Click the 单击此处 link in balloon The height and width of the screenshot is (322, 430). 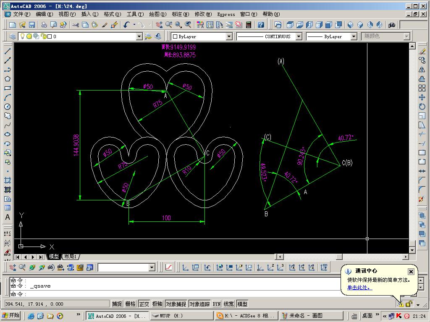pyautogui.click(x=359, y=288)
